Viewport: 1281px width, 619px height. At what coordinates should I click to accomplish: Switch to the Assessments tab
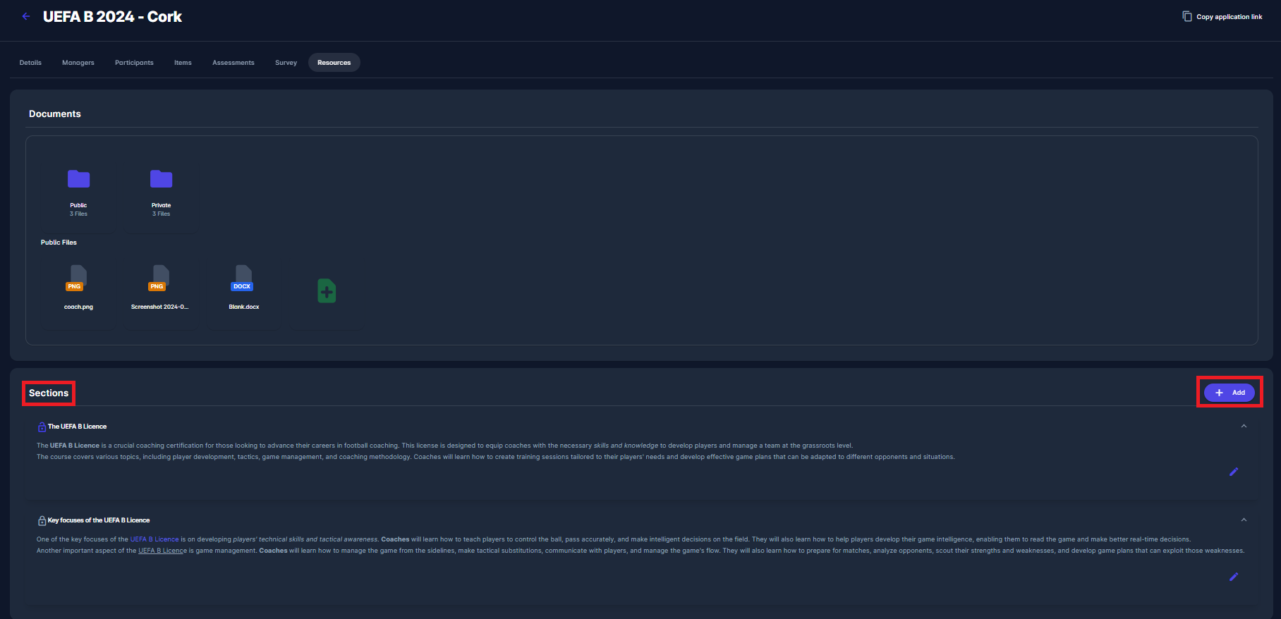coord(233,63)
